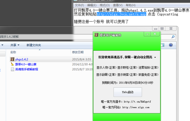Image resolution: width=190 pixels, height=121 pixels.
Task: Click the search magnifier icon in Explorer
Action: pyautogui.click(x=173, y=37)
